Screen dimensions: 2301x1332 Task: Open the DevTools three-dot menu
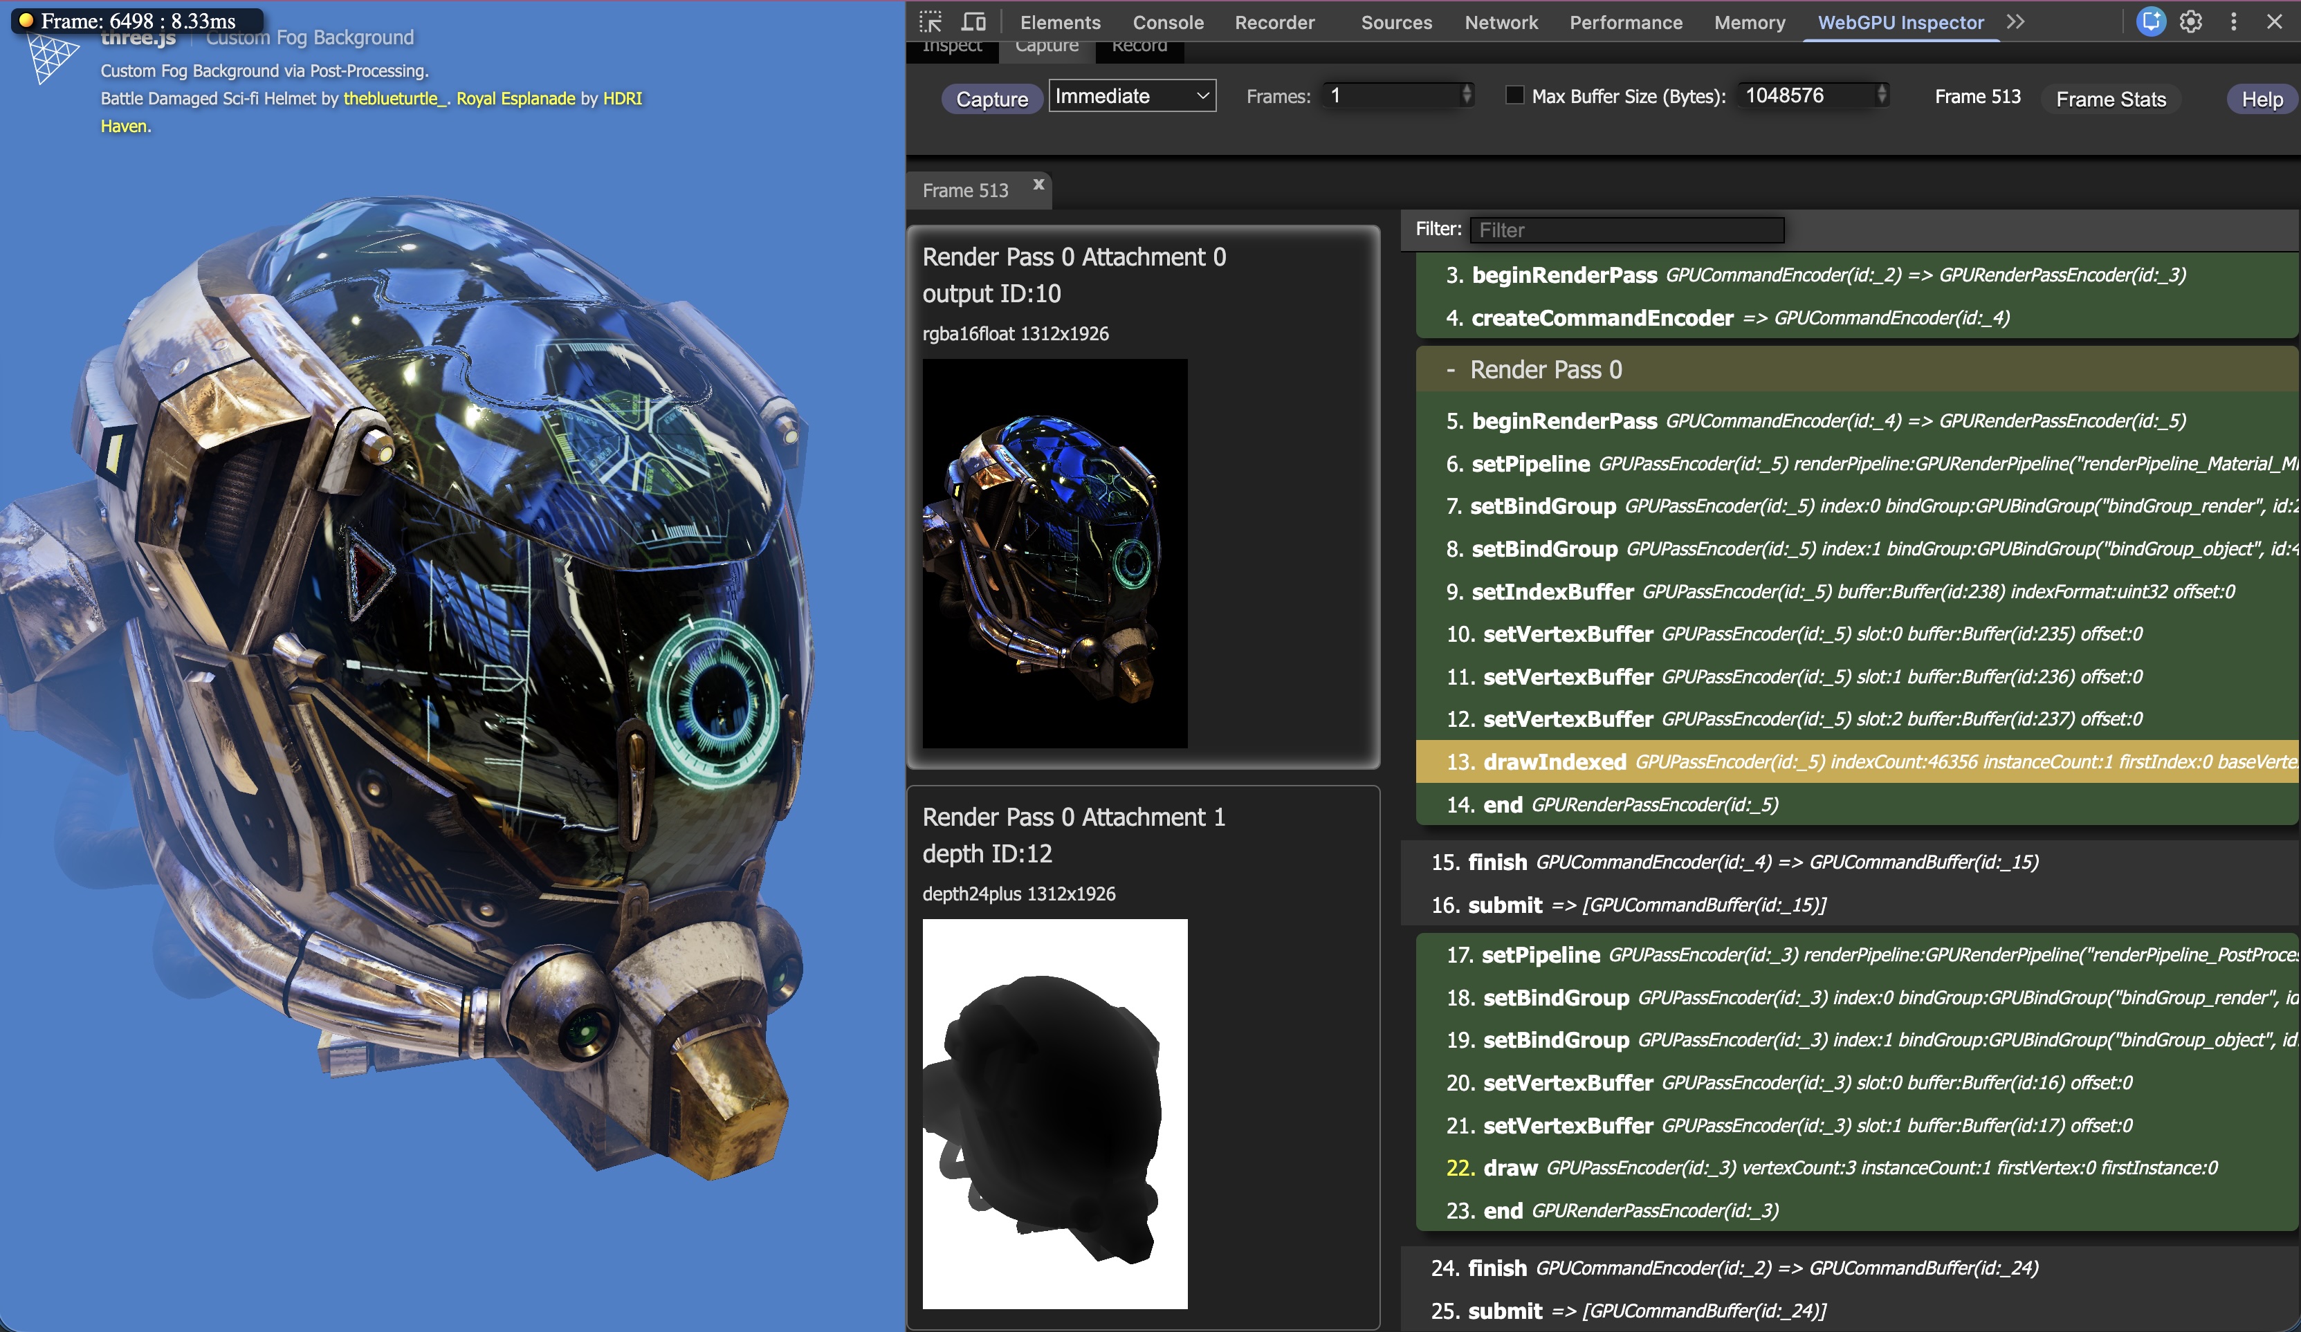coord(2233,22)
